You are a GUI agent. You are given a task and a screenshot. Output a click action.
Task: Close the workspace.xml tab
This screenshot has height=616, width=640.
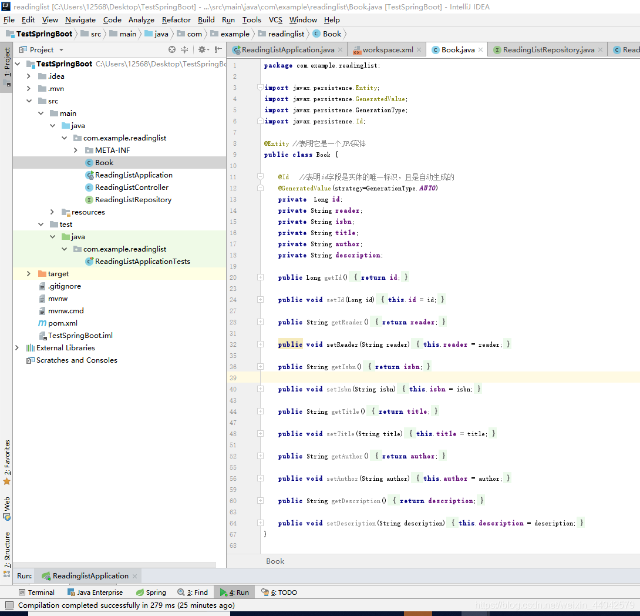pyautogui.click(x=419, y=50)
